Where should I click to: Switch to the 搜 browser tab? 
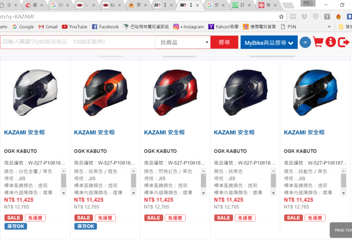138,5
